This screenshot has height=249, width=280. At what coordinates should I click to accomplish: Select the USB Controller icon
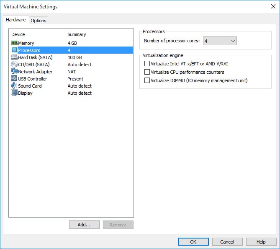pyautogui.click(x=14, y=79)
